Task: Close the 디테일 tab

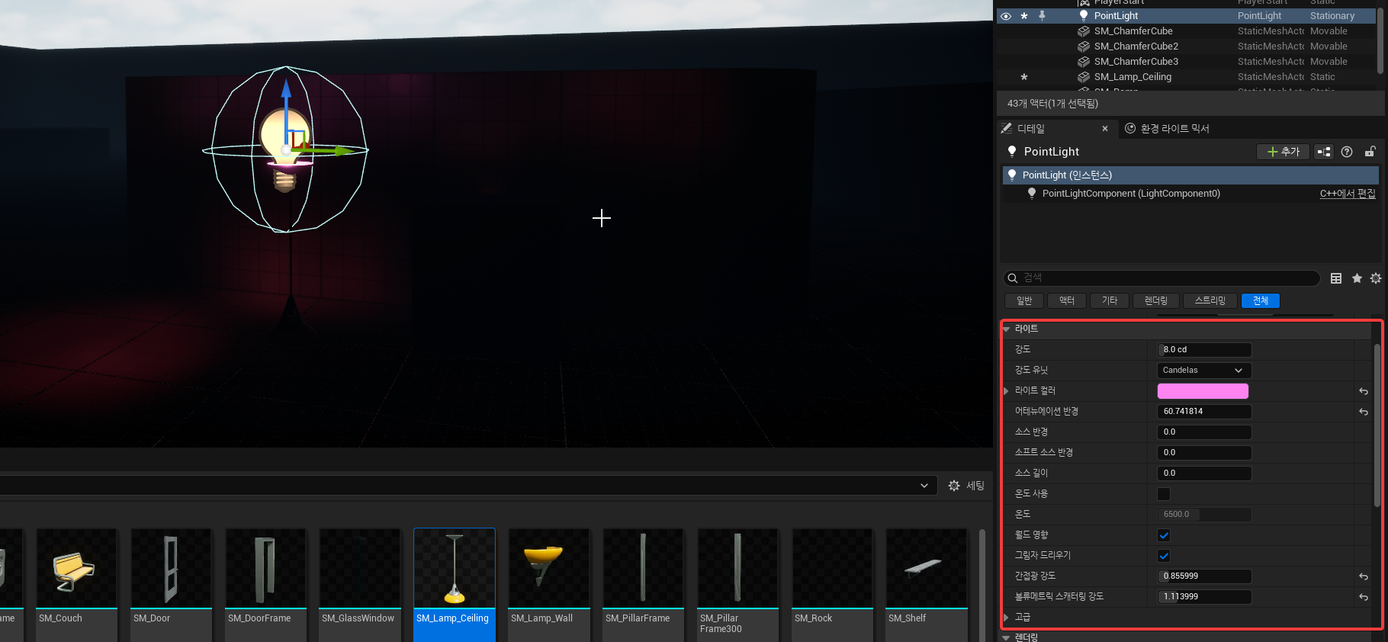Action: (x=1105, y=129)
